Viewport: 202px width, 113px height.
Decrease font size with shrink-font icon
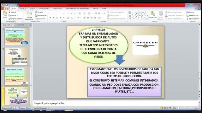(75, 13)
